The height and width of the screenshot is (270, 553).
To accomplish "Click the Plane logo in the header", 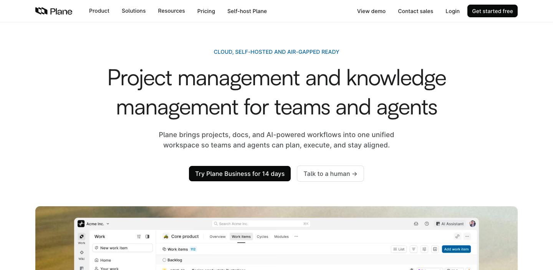I will [x=54, y=11].
